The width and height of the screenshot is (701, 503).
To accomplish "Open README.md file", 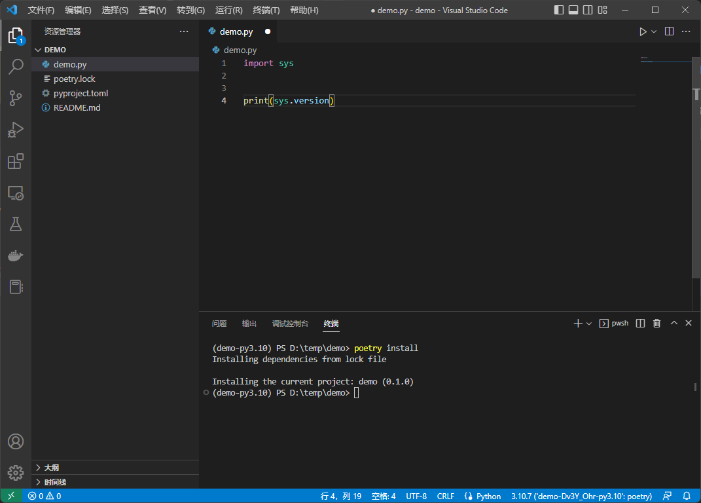I will [x=115, y=107].
